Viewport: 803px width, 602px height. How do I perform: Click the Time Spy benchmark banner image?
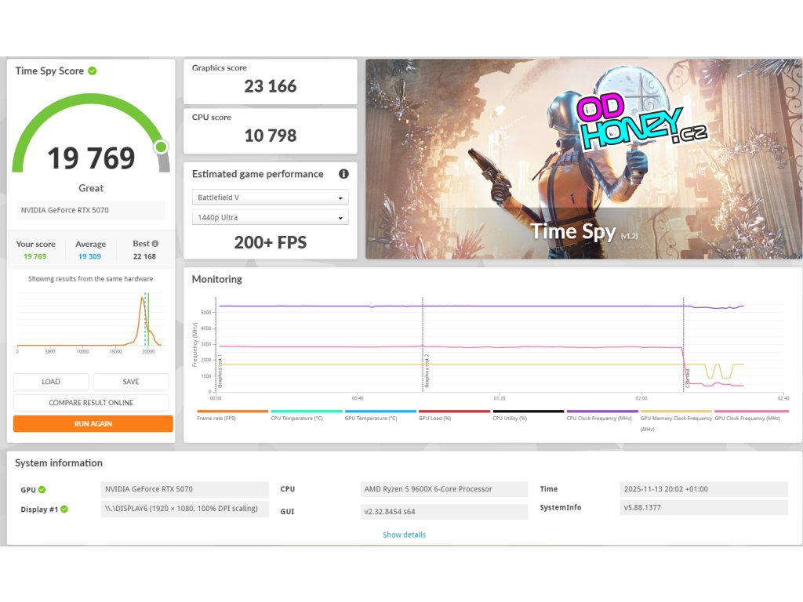coord(583,158)
